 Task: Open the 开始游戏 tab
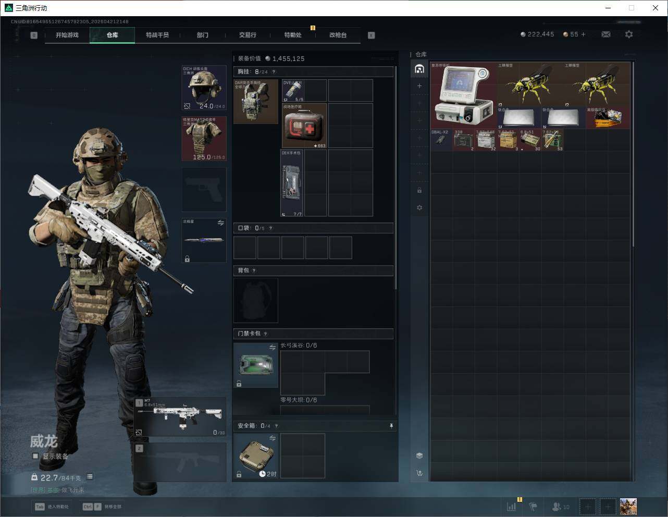coord(67,35)
